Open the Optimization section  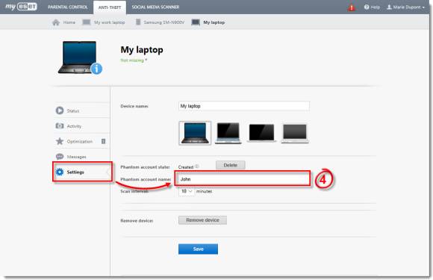tap(82, 141)
